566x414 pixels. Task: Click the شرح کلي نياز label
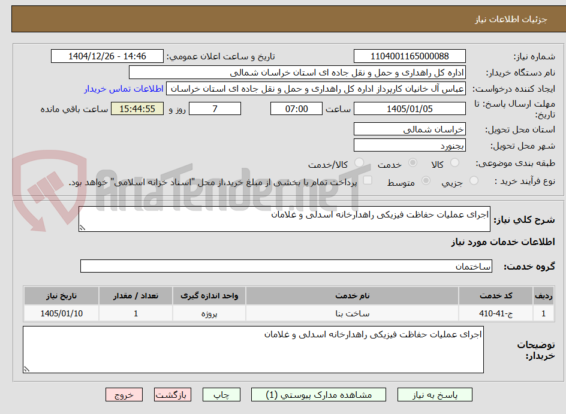tap(524, 220)
